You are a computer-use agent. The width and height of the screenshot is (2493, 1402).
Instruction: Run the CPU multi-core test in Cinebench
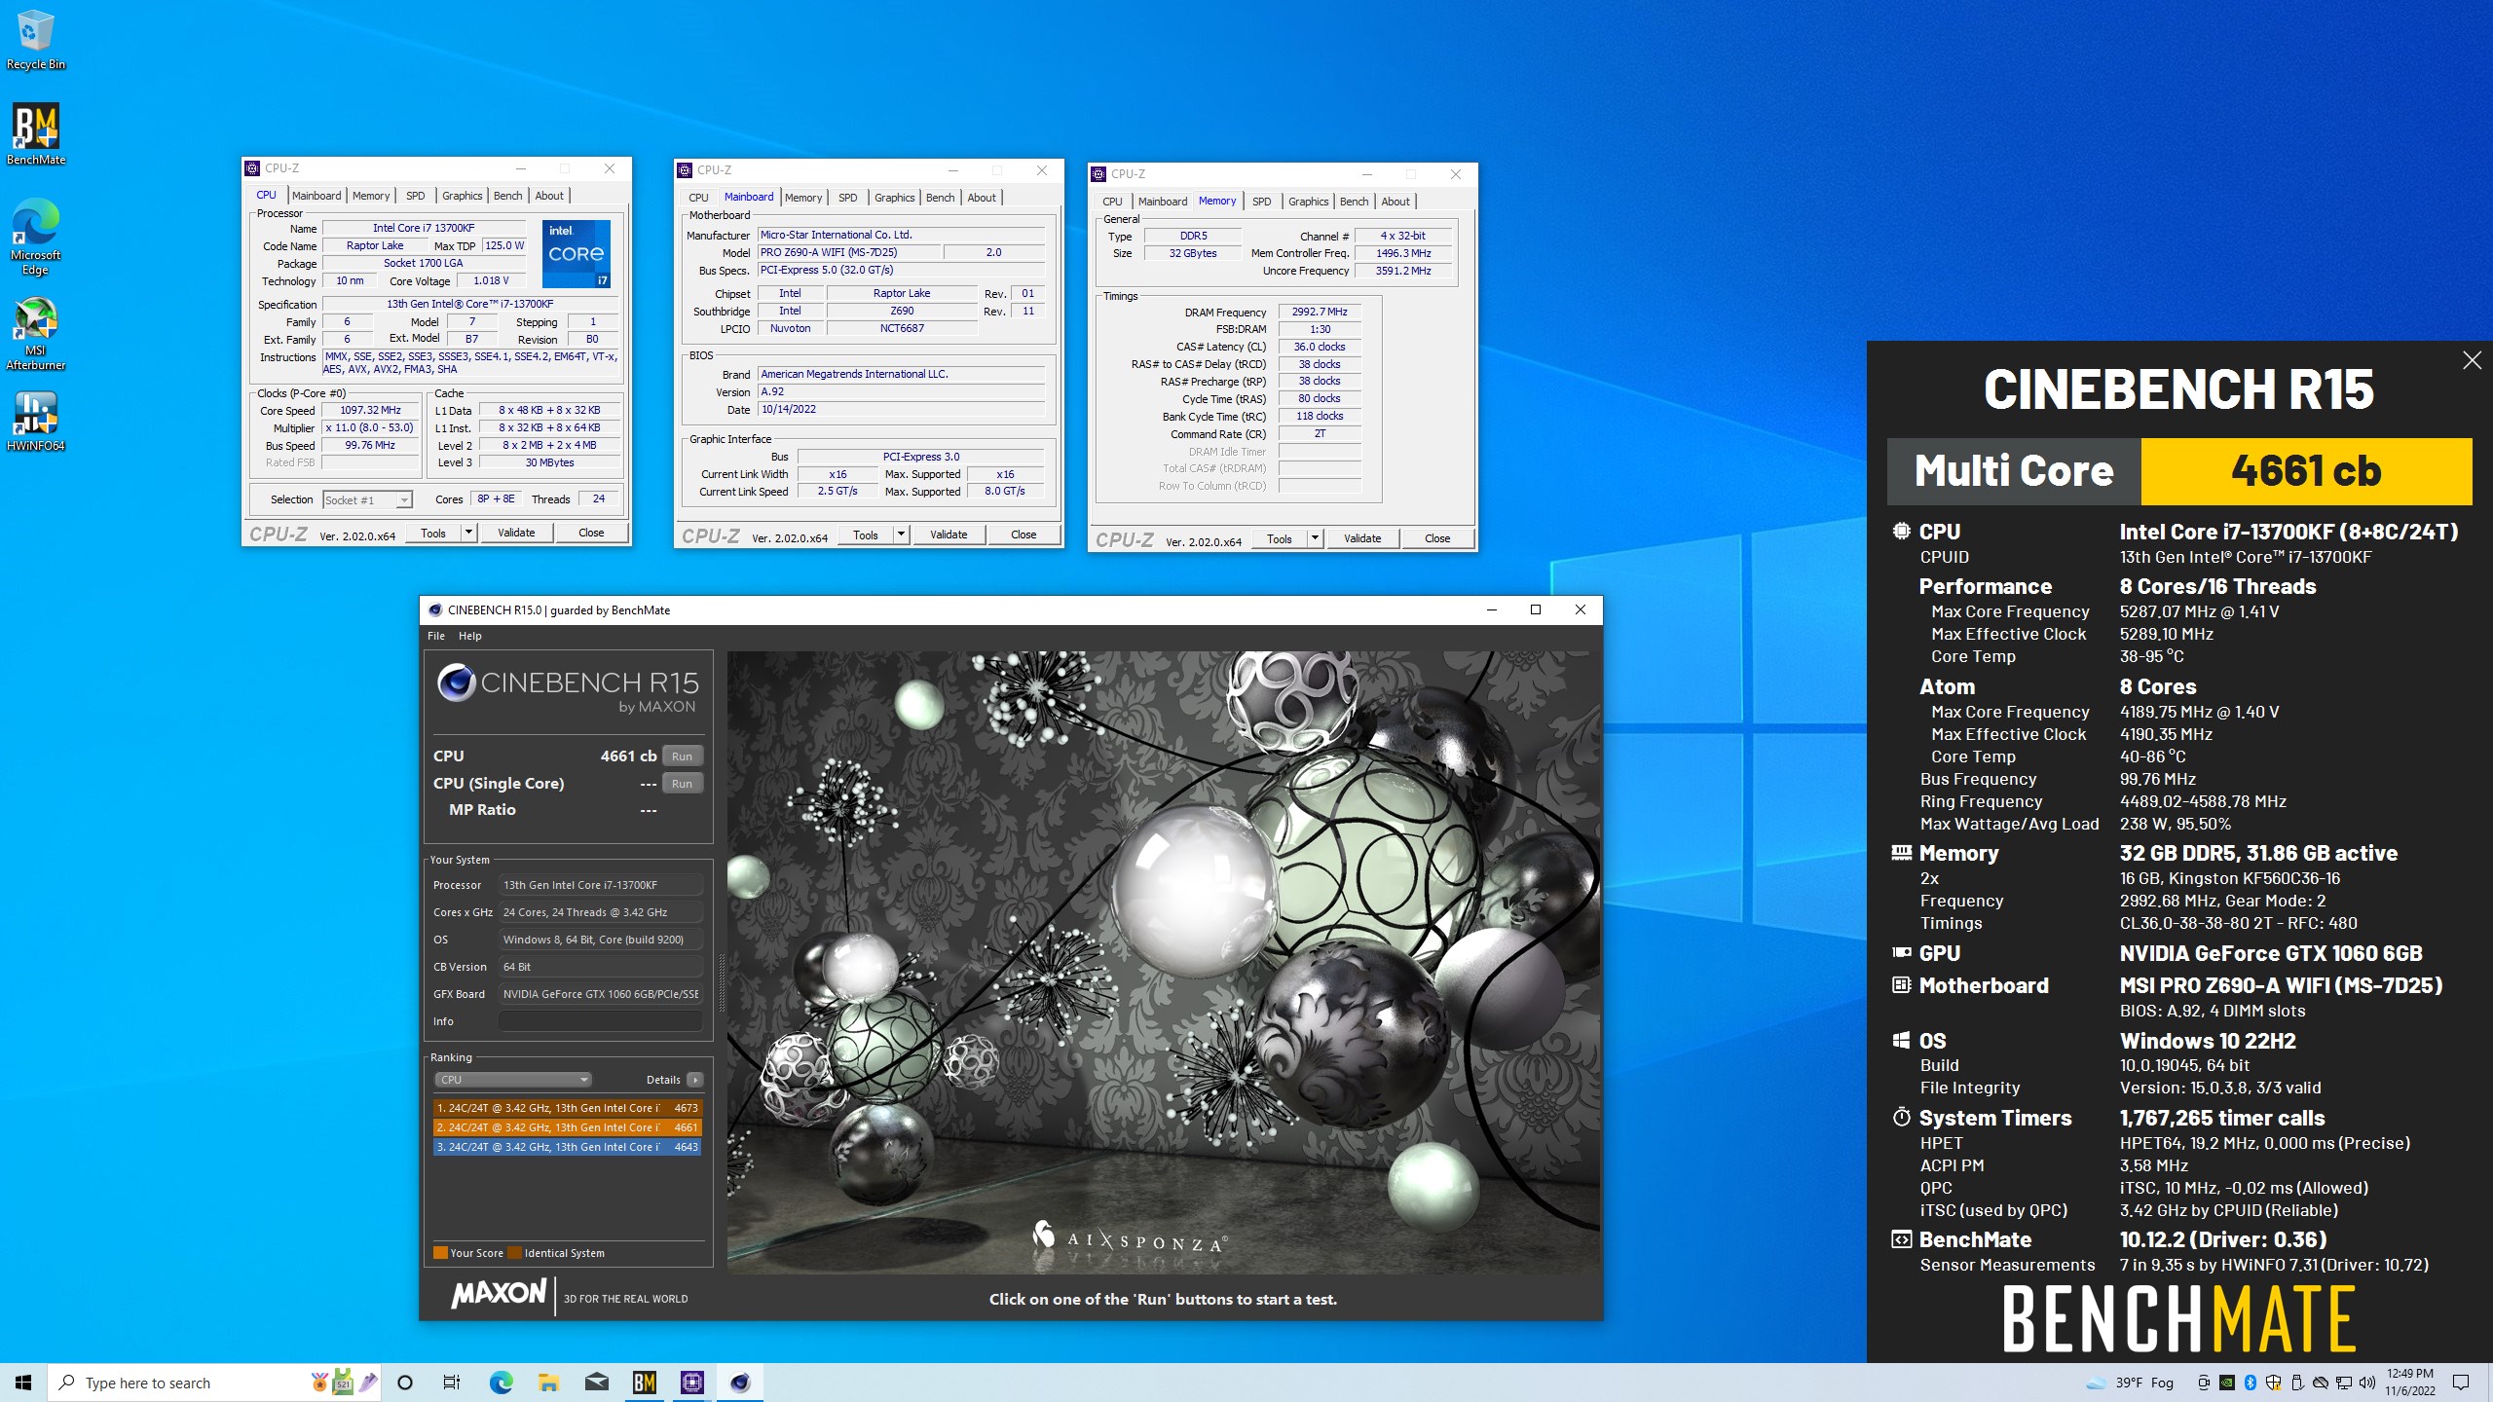682,756
